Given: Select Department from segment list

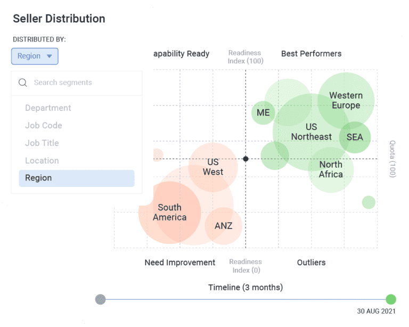Looking at the screenshot, I should coord(48,108).
